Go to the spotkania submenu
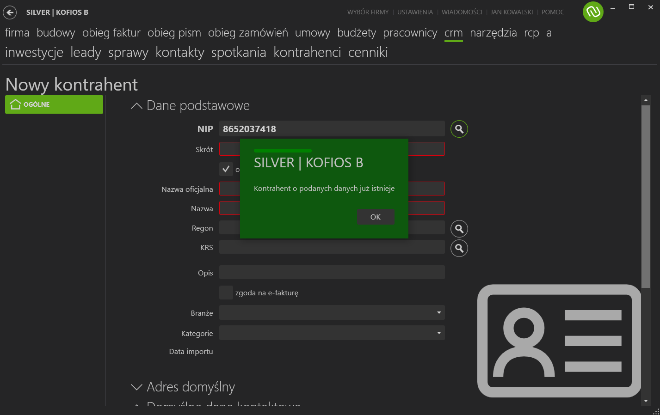The image size is (660, 415). [239, 53]
